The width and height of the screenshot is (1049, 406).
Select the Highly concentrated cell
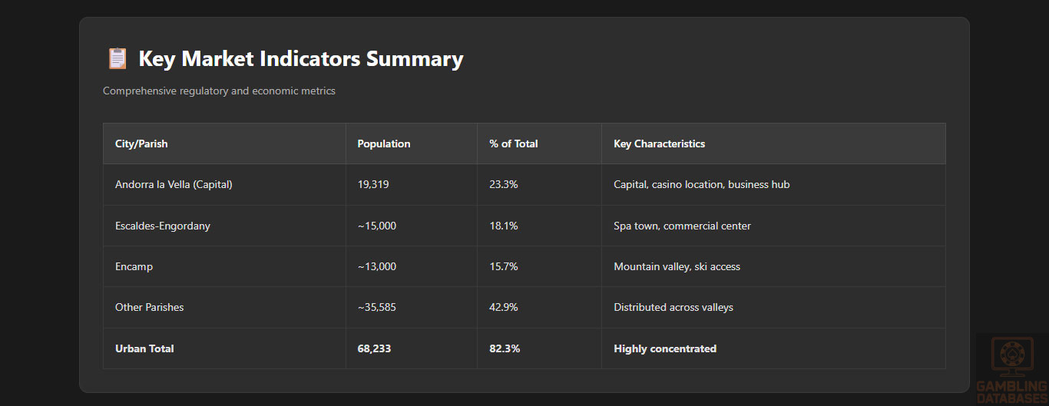(665, 348)
